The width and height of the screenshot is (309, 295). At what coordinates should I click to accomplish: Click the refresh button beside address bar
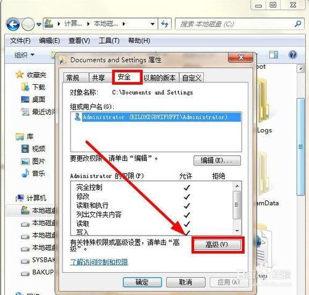[x=164, y=24]
